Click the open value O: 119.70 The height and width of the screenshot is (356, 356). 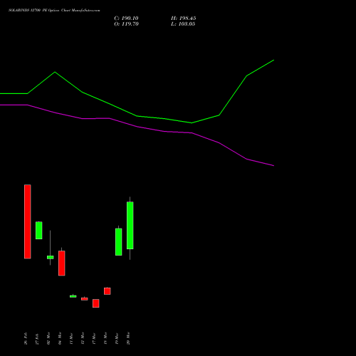[x=126, y=24]
